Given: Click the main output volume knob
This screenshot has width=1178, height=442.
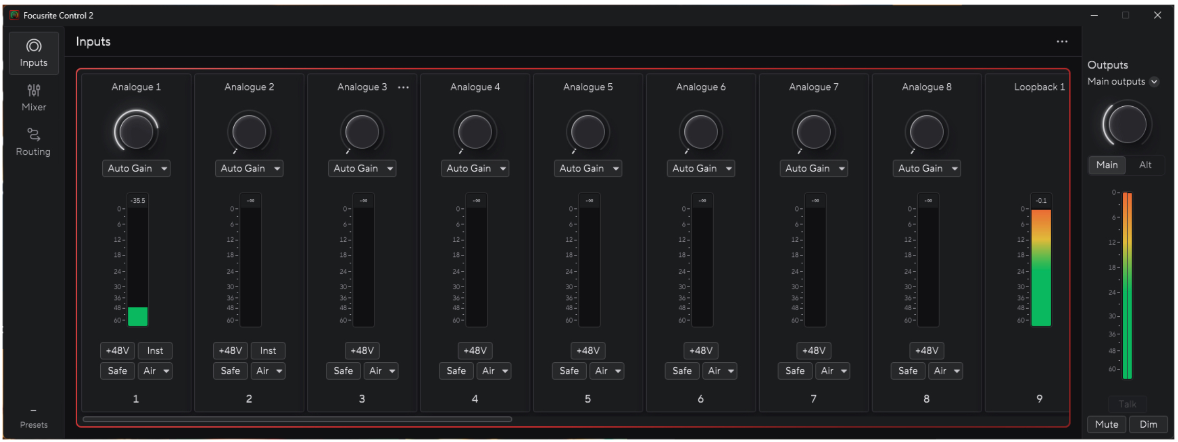Looking at the screenshot, I should pos(1126,124).
